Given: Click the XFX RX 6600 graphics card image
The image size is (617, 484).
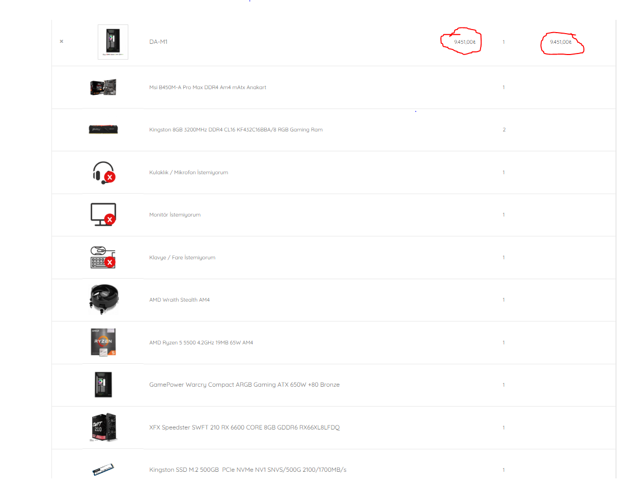Looking at the screenshot, I should click(103, 427).
